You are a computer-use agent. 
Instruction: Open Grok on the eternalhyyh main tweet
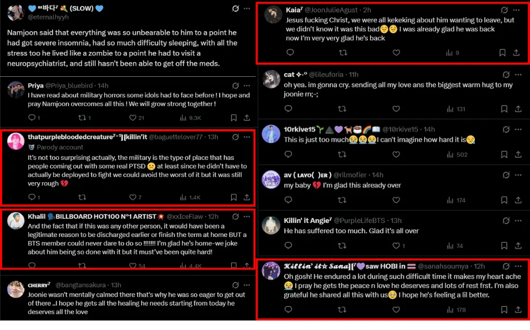click(235, 9)
